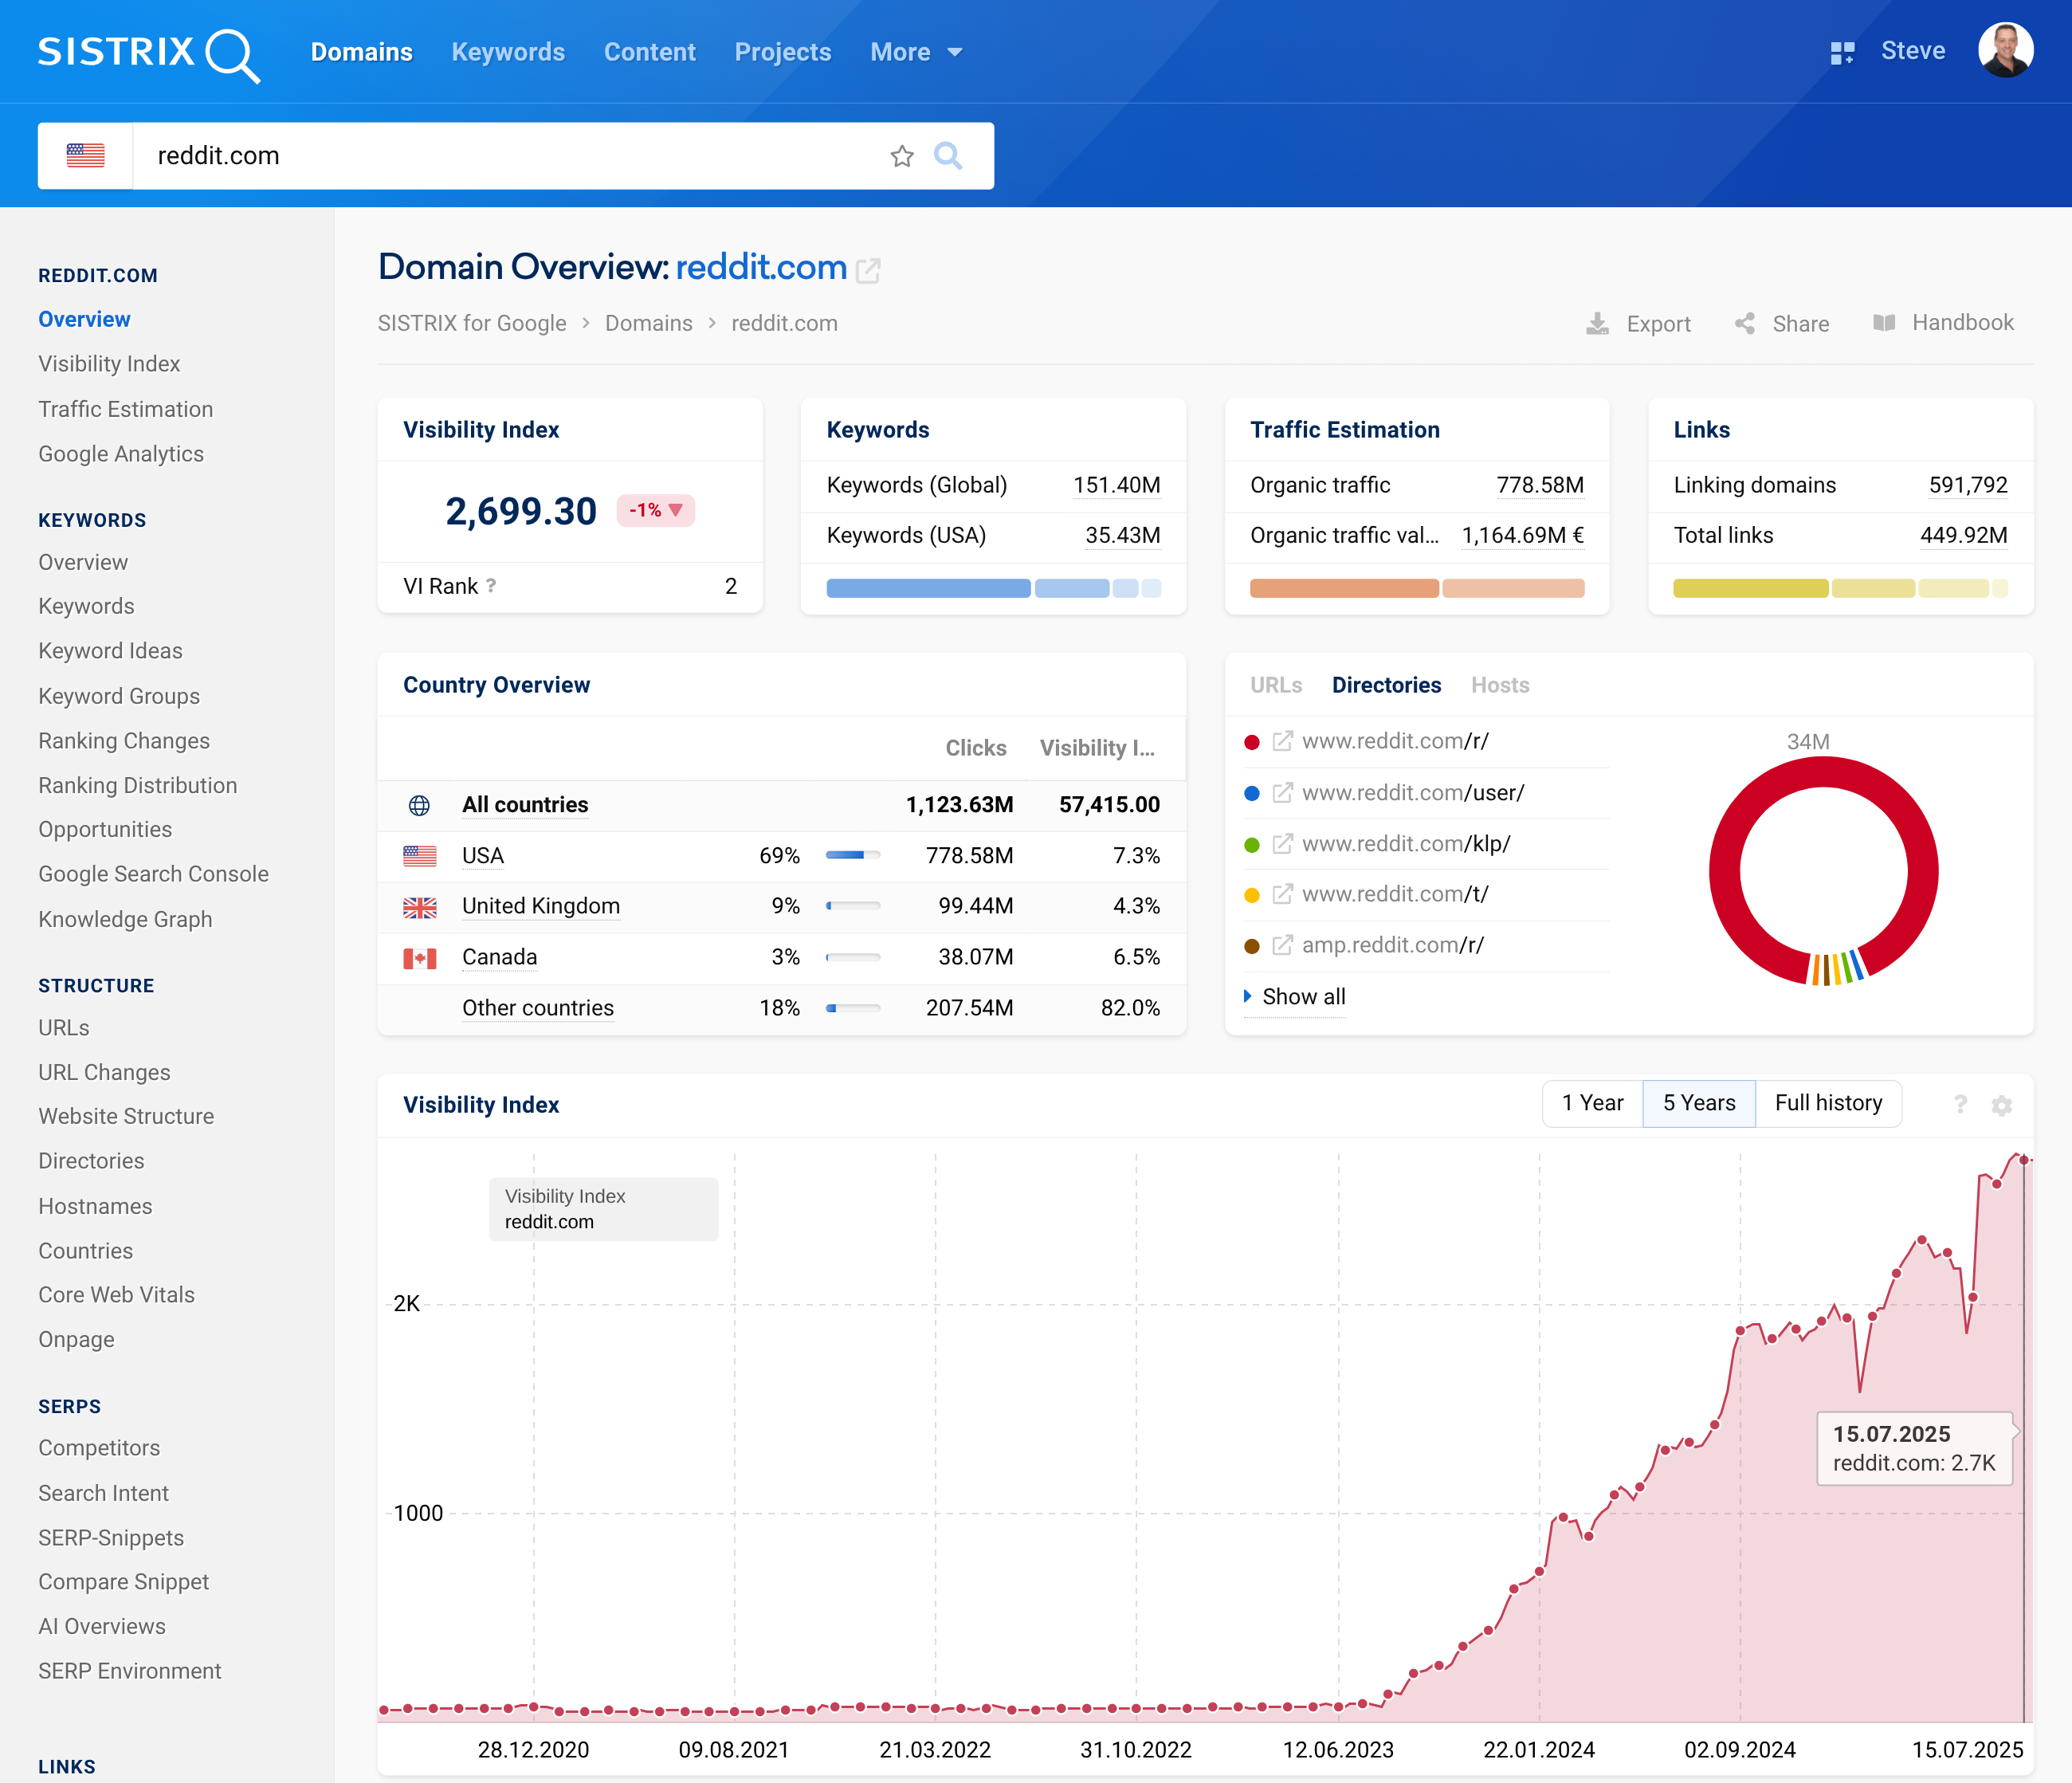Click the red donut chart ring
Screen dimensions: 2072x1783
coord(1723,872)
